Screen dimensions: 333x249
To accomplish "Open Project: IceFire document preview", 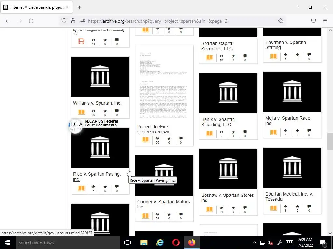I will click(164, 84).
